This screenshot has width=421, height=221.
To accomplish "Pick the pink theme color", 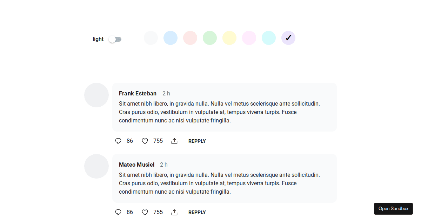I will click(249, 38).
